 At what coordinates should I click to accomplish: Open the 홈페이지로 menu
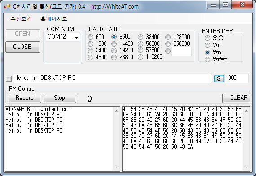click(x=54, y=19)
